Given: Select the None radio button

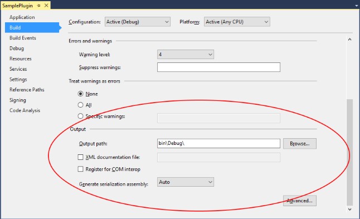Looking at the screenshot, I should click(x=80, y=94).
